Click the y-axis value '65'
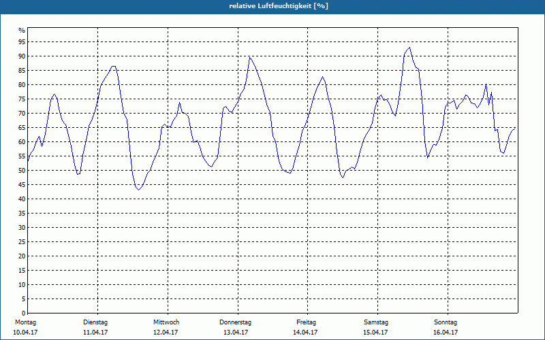 22,128
